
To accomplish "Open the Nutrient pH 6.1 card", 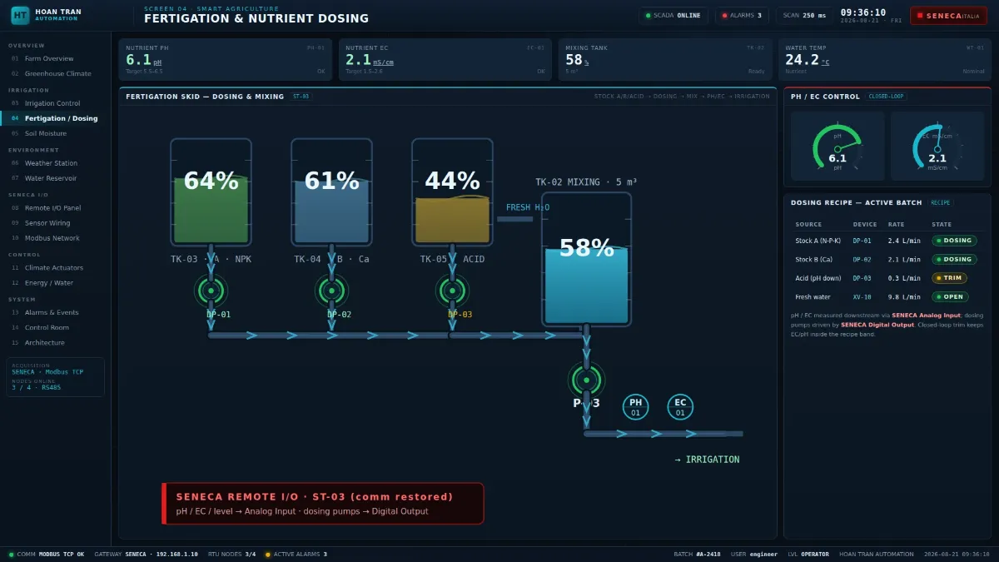I will [x=226, y=60].
